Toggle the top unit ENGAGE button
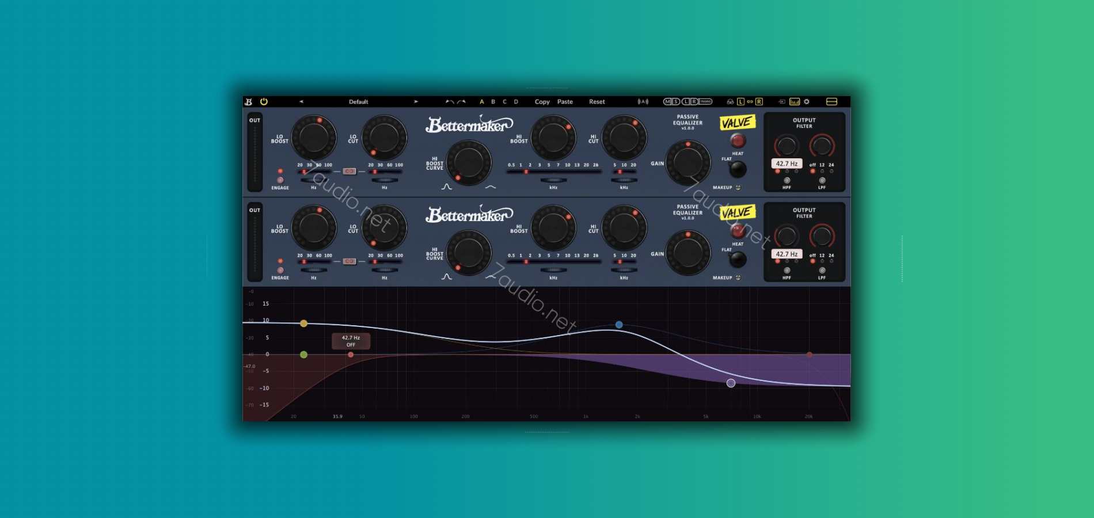 280,180
